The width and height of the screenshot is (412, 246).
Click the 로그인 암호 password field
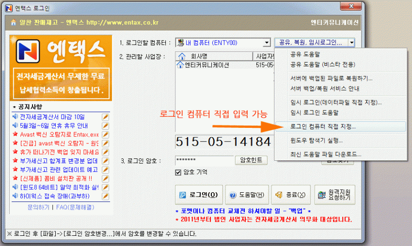[x=205, y=160]
